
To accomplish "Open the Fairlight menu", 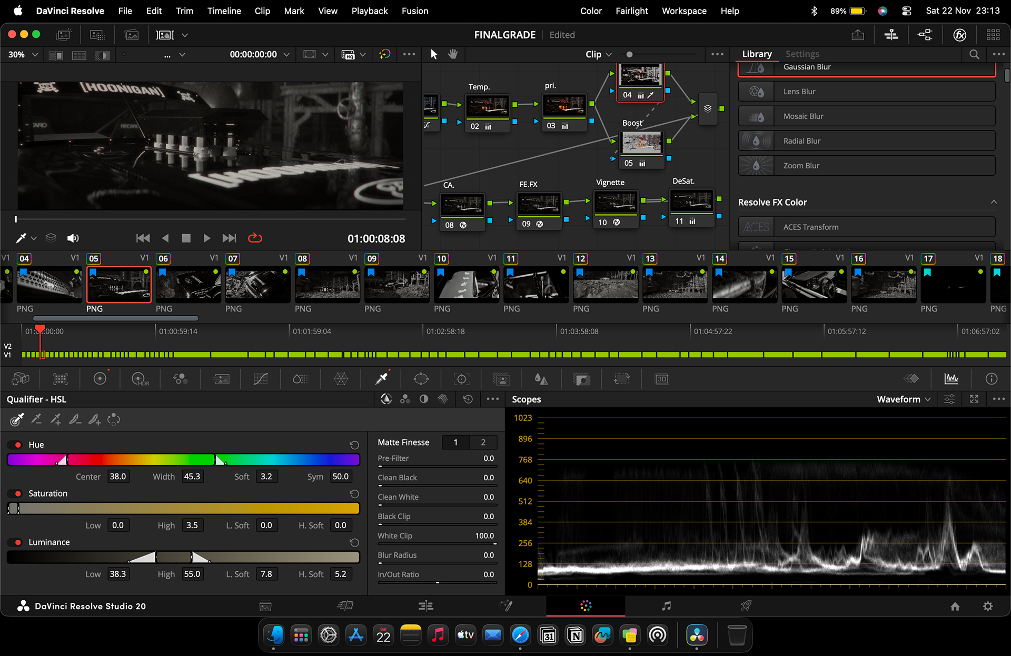I will coord(631,11).
